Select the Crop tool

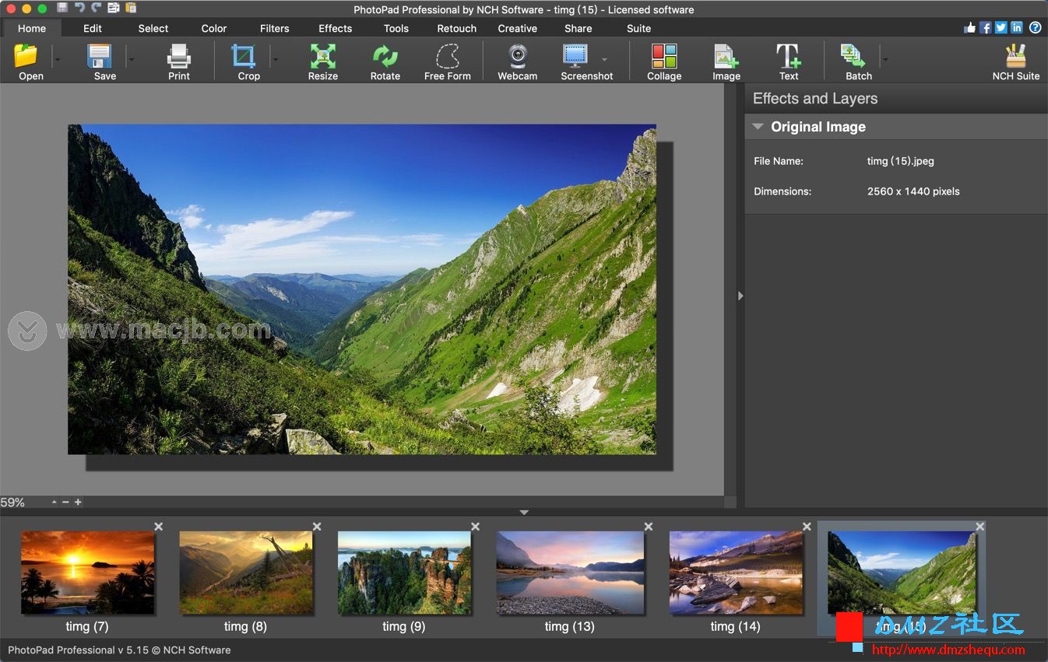coord(244,56)
